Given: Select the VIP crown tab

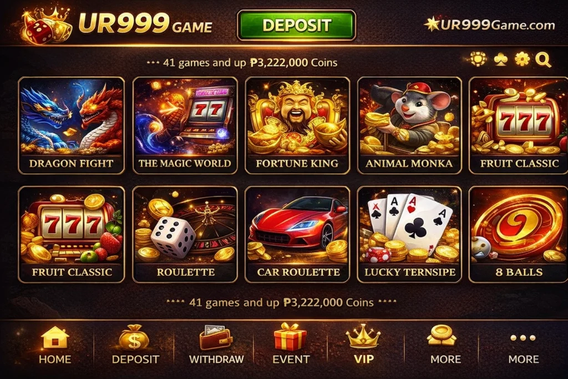Looking at the screenshot, I should tap(363, 344).
